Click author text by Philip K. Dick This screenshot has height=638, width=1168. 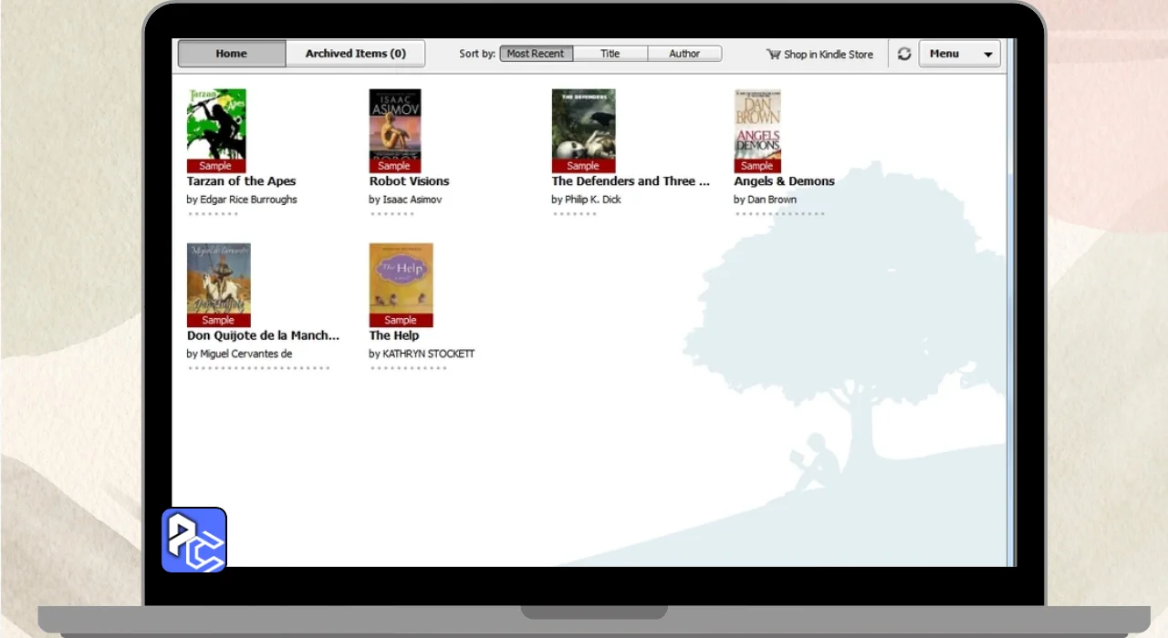click(x=587, y=200)
